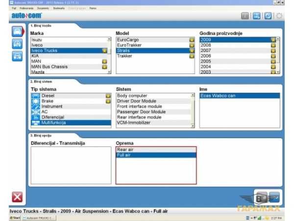Click Marka list scroll up arrow

click(x=109, y=39)
